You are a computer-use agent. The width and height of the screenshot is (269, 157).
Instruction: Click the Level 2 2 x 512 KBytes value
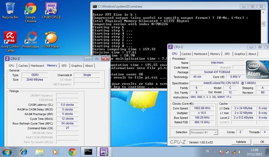243,117
